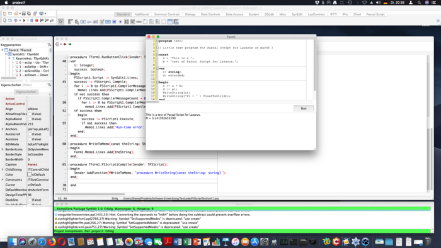The height and width of the screenshot is (248, 441).
Task: Expand the Anchors property row
Action: pos(3,129)
